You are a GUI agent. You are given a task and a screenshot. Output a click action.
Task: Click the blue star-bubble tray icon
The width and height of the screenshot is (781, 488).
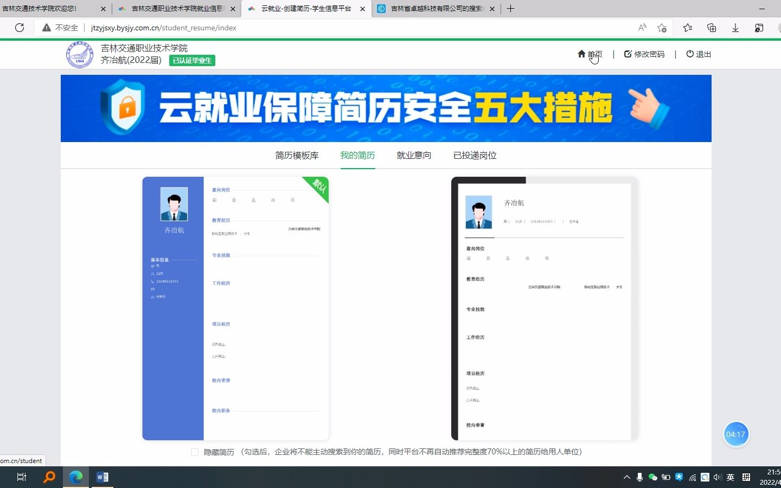[x=679, y=477]
